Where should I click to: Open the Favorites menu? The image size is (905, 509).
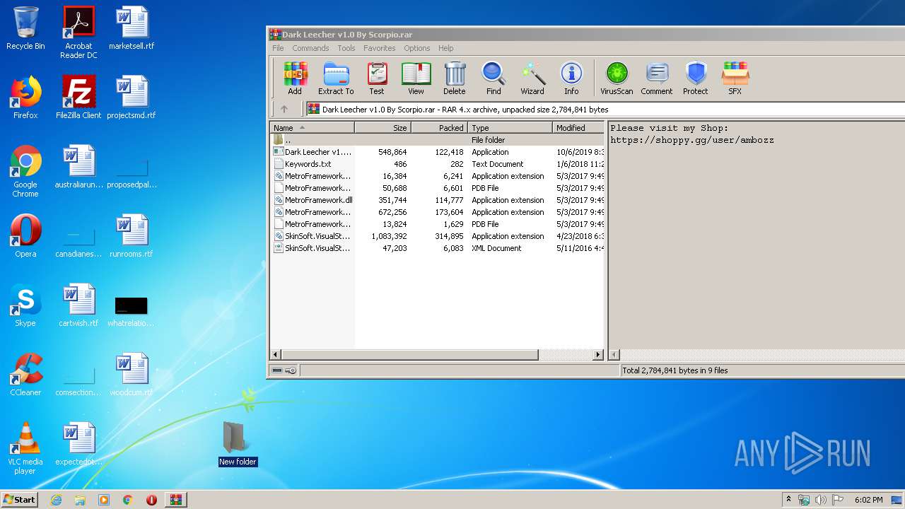click(380, 48)
